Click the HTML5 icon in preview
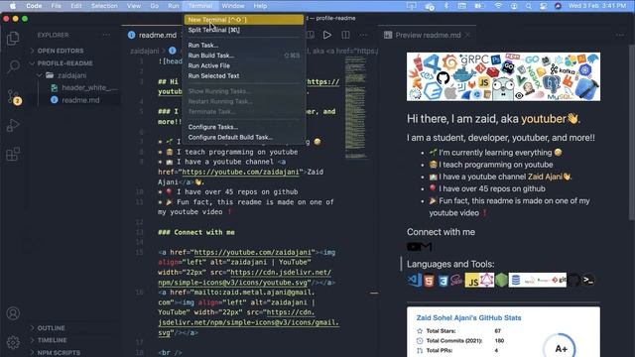 click(x=429, y=280)
